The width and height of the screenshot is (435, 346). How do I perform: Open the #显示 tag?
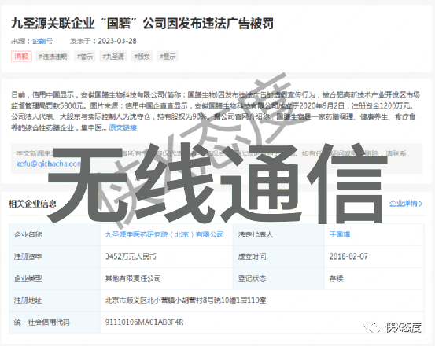click(x=168, y=57)
